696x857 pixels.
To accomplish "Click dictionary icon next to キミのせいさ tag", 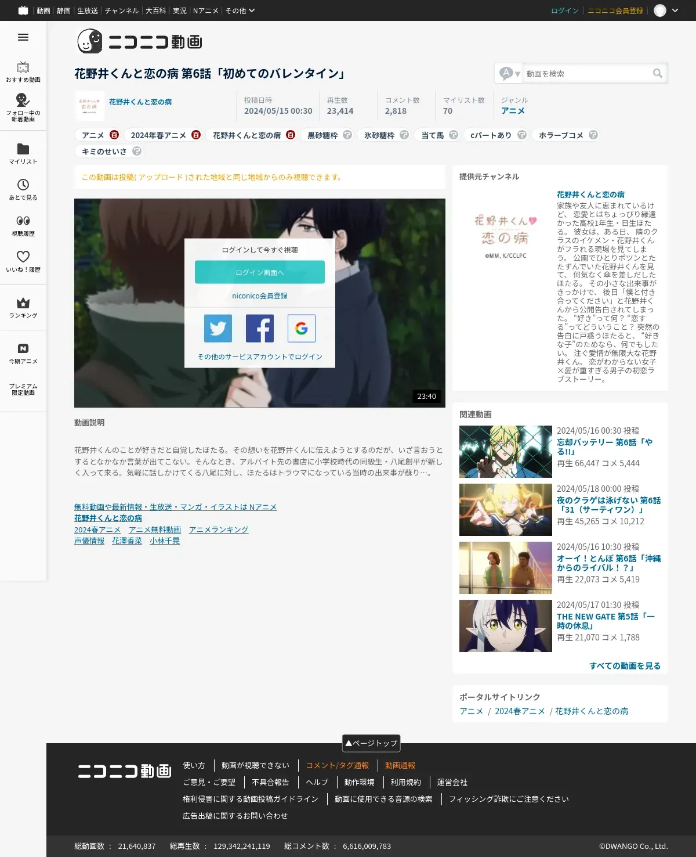I will (137, 151).
